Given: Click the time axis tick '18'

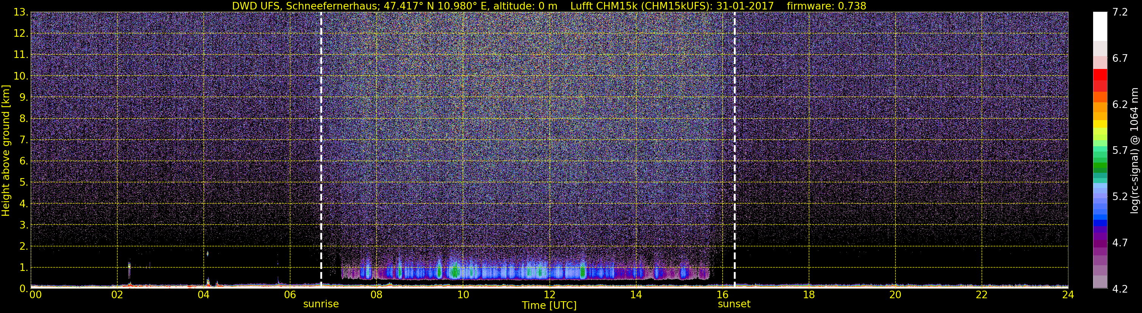Looking at the screenshot, I should [808, 295].
